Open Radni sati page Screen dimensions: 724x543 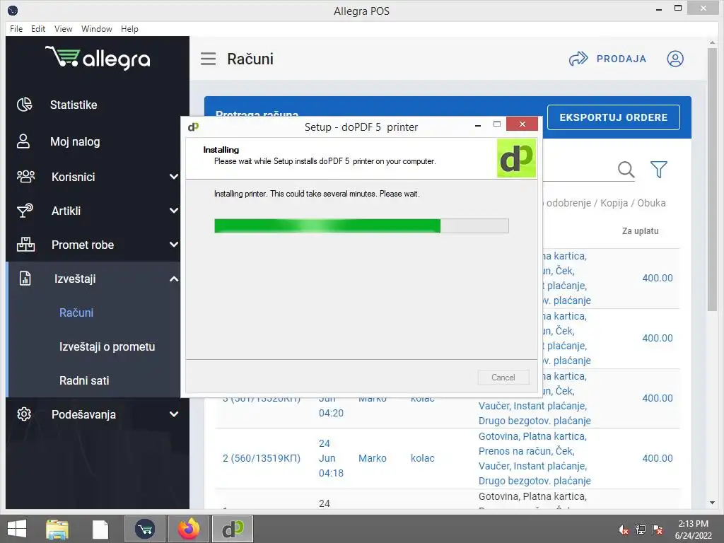84,380
